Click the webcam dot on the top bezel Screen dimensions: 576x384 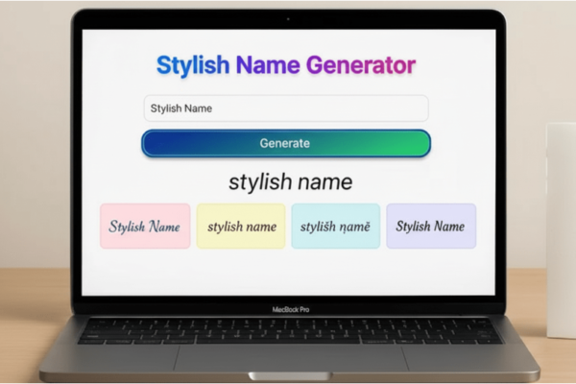click(289, 19)
